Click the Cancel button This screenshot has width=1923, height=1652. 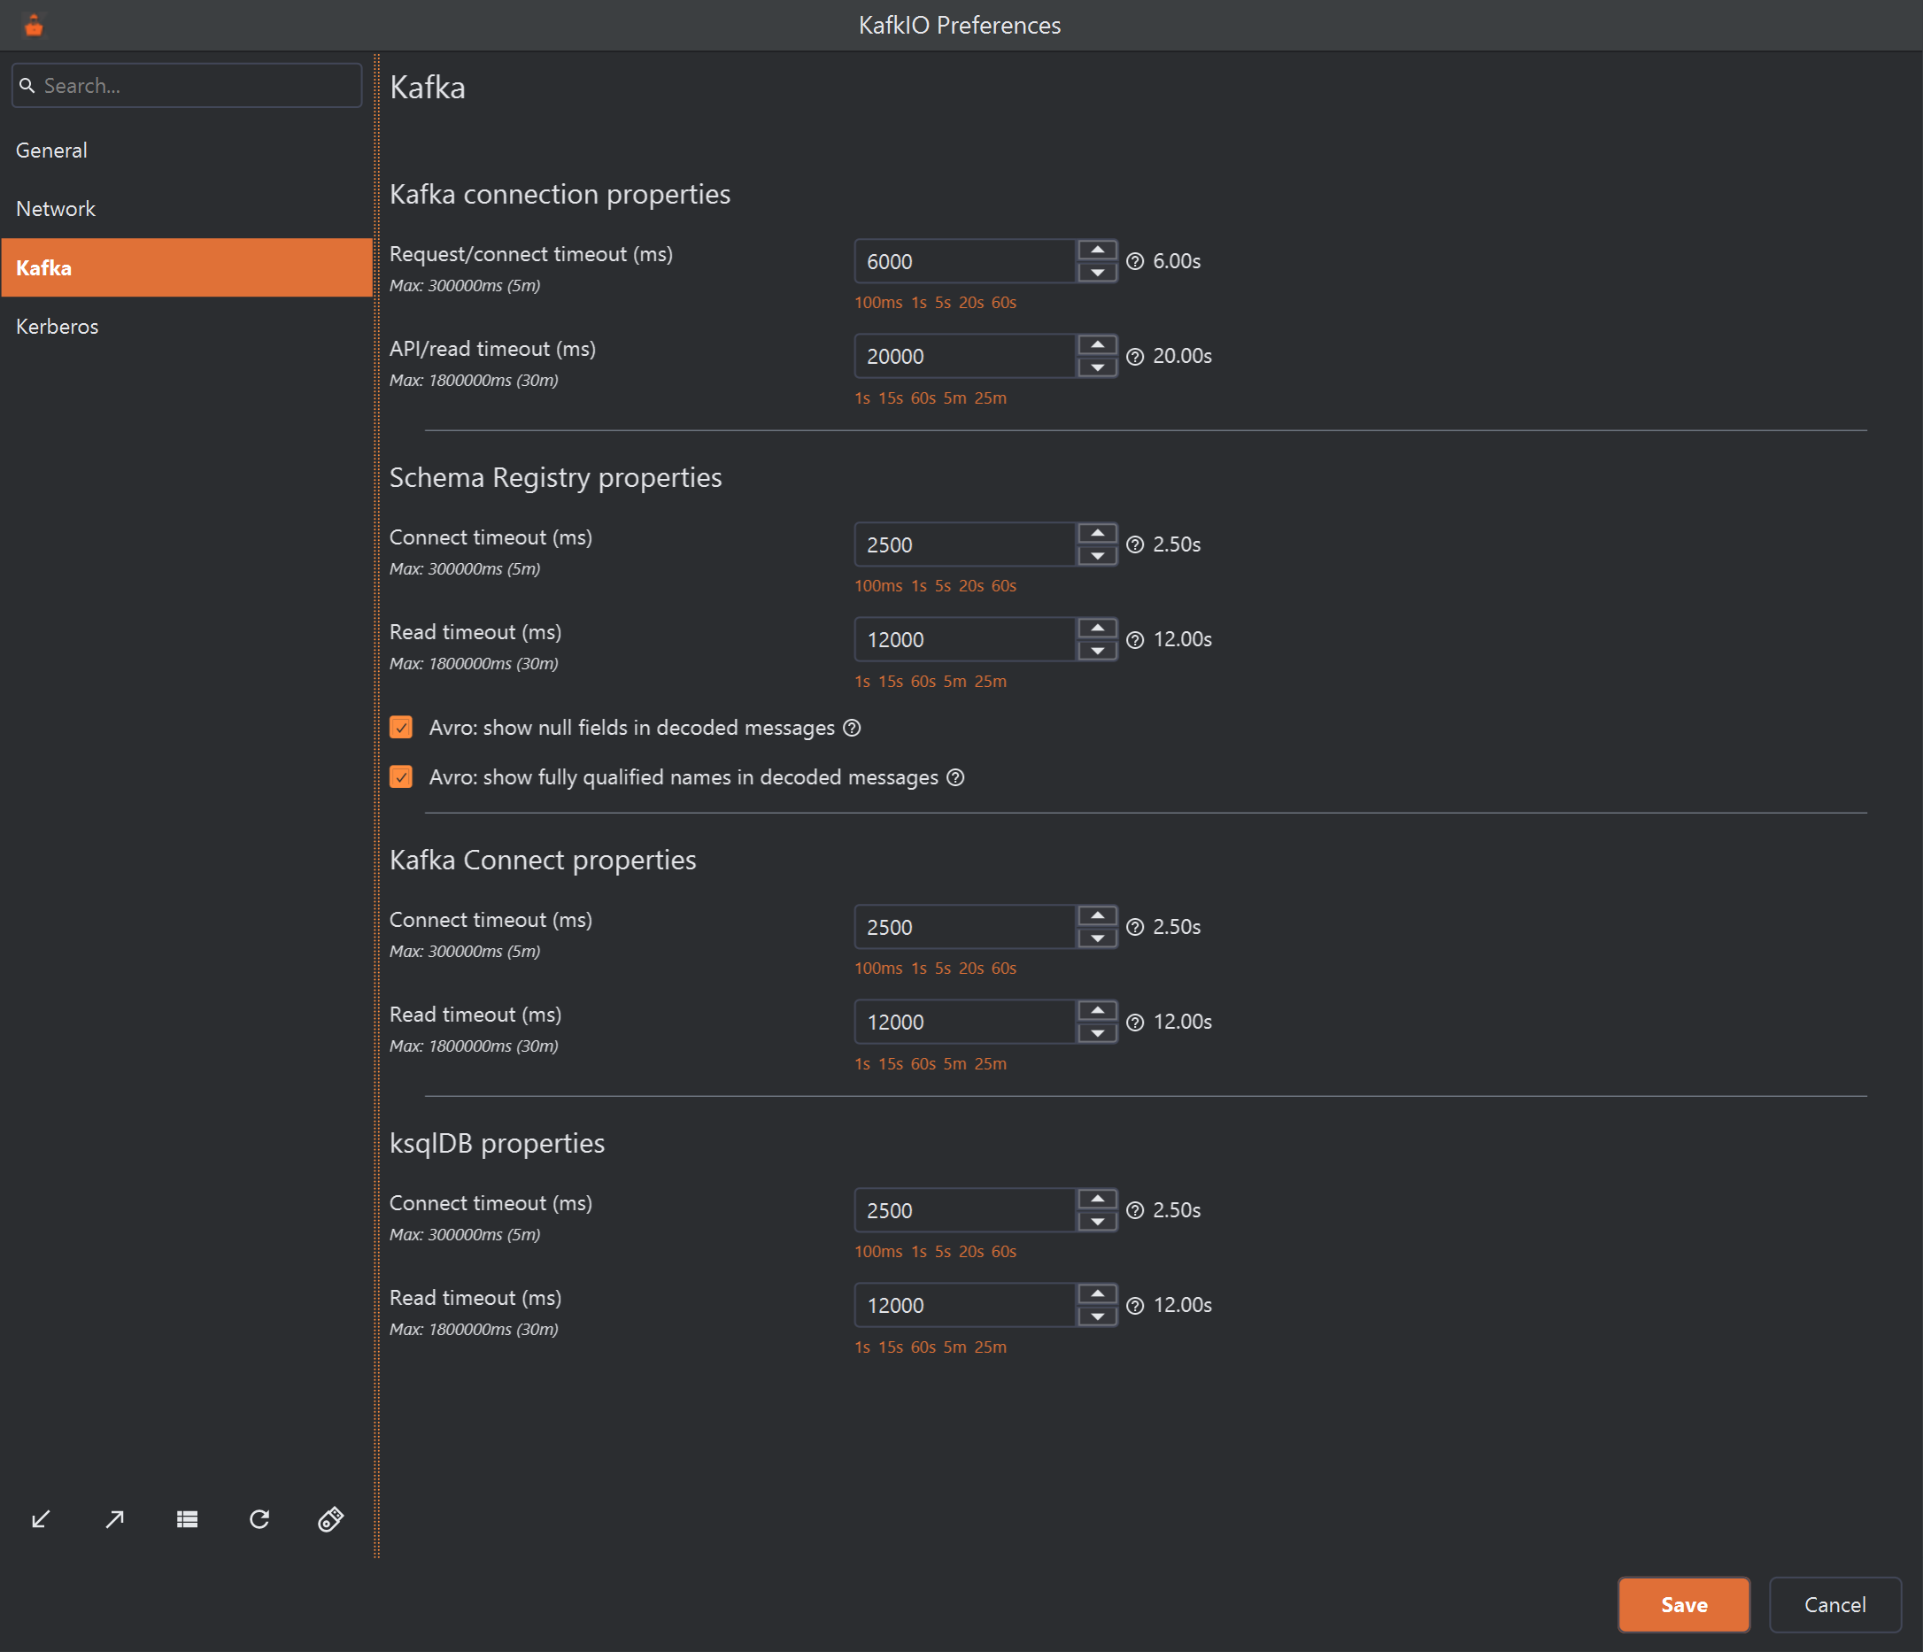1834,1605
